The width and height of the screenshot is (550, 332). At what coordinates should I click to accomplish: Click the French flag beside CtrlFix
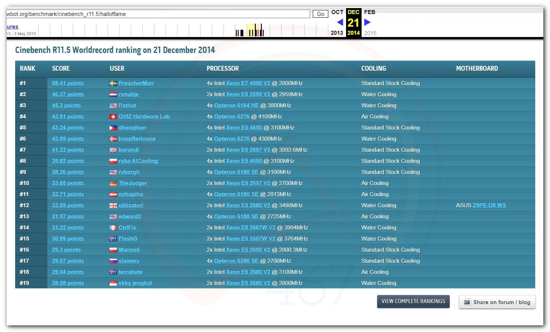(x=113, y=228)
